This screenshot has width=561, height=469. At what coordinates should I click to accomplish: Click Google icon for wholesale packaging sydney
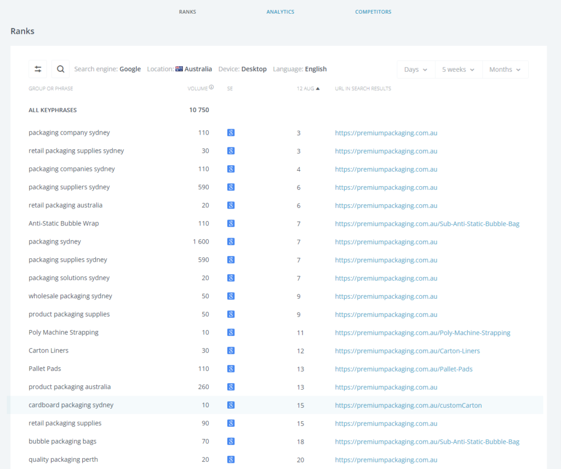click(x=231, y=297)
